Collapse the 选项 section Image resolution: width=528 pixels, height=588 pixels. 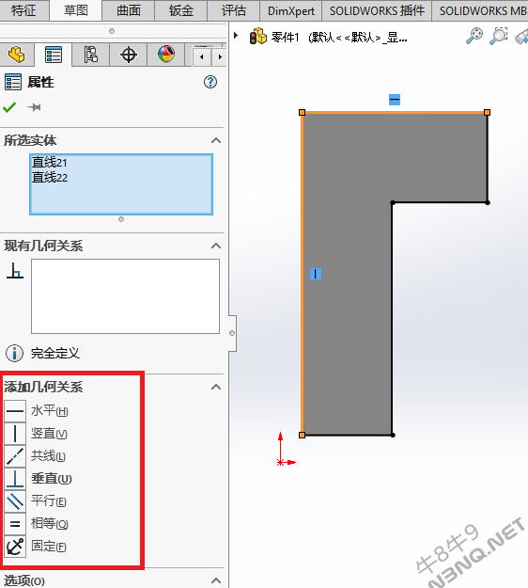[216, 580]
